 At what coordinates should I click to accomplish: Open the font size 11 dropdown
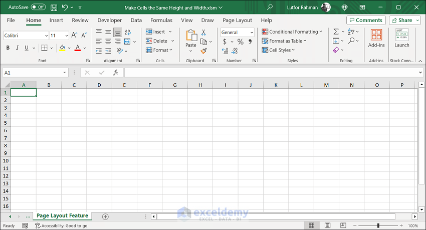[x=66, y=36]
